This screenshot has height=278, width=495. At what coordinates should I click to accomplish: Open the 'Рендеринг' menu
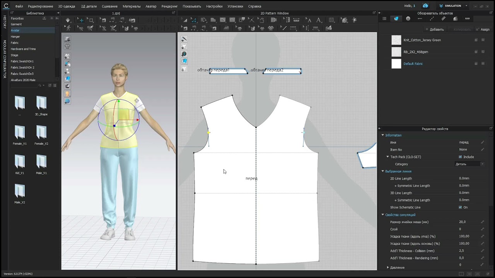(x=169, y=6)
